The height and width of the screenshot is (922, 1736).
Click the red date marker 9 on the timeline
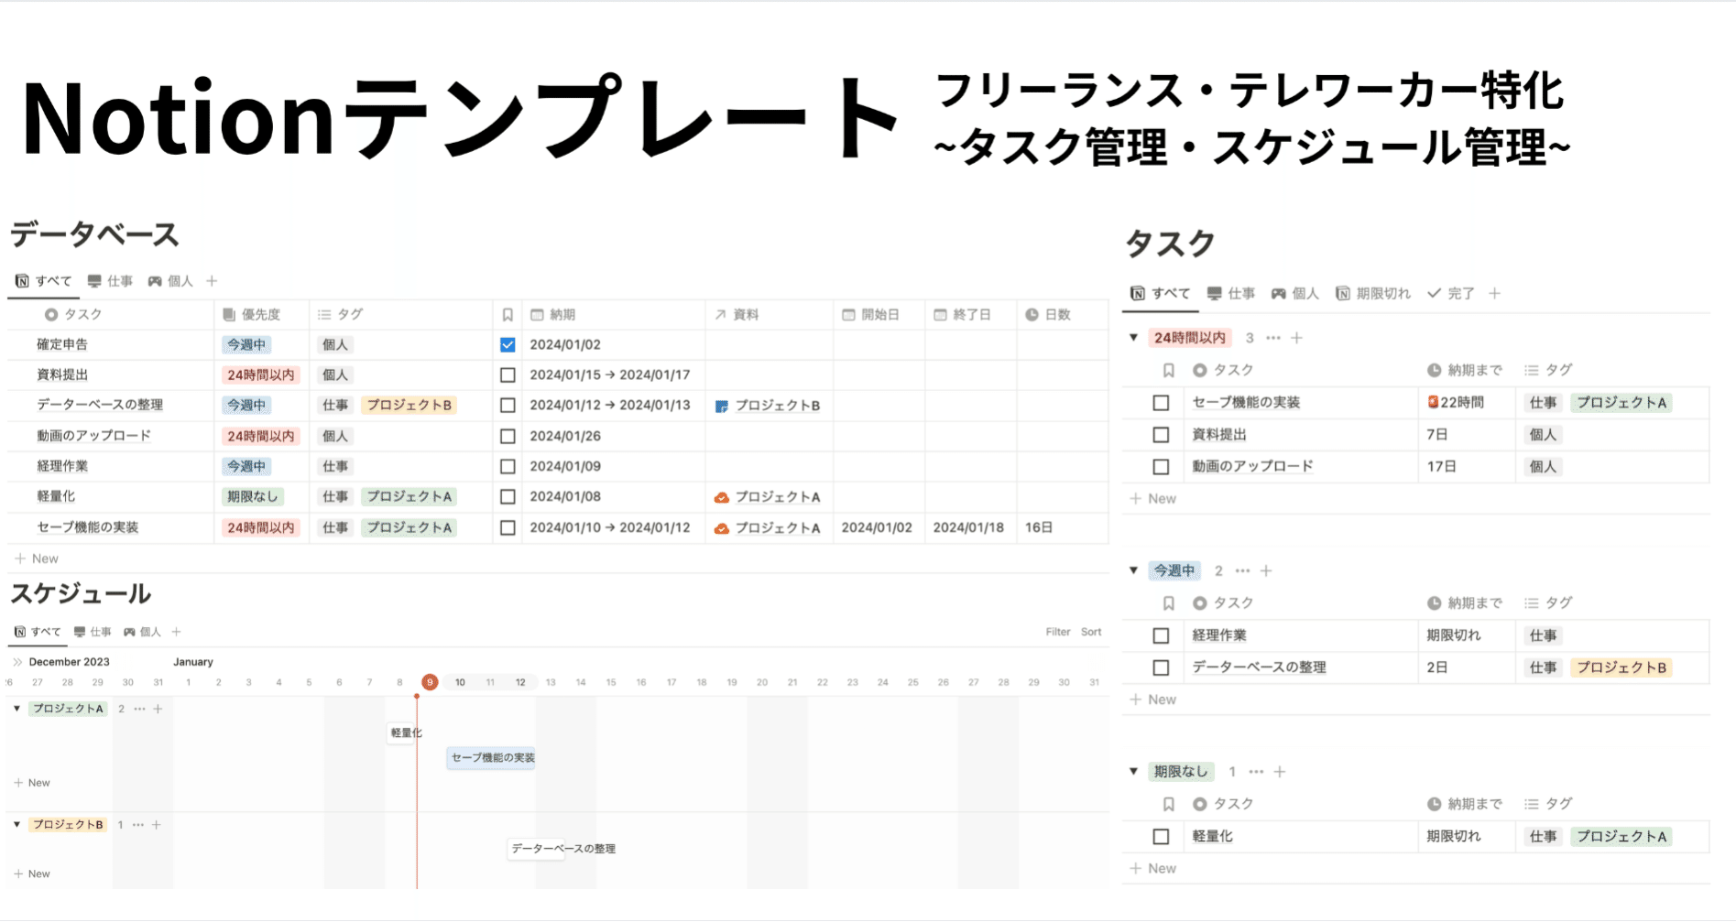coord(429,682)
